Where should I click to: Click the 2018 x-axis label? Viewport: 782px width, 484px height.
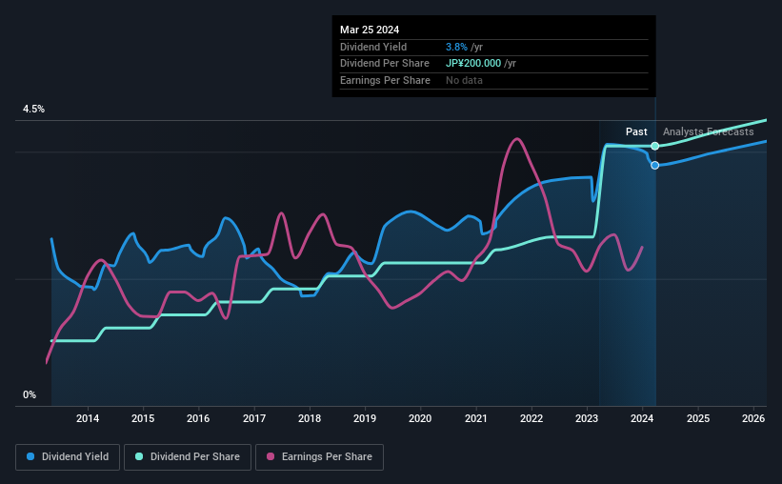click(x=310, y=418)
